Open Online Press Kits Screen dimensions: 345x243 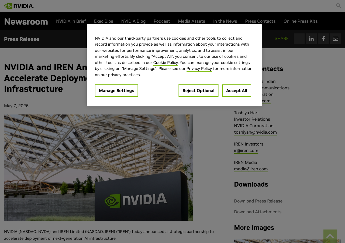[301, 21]
